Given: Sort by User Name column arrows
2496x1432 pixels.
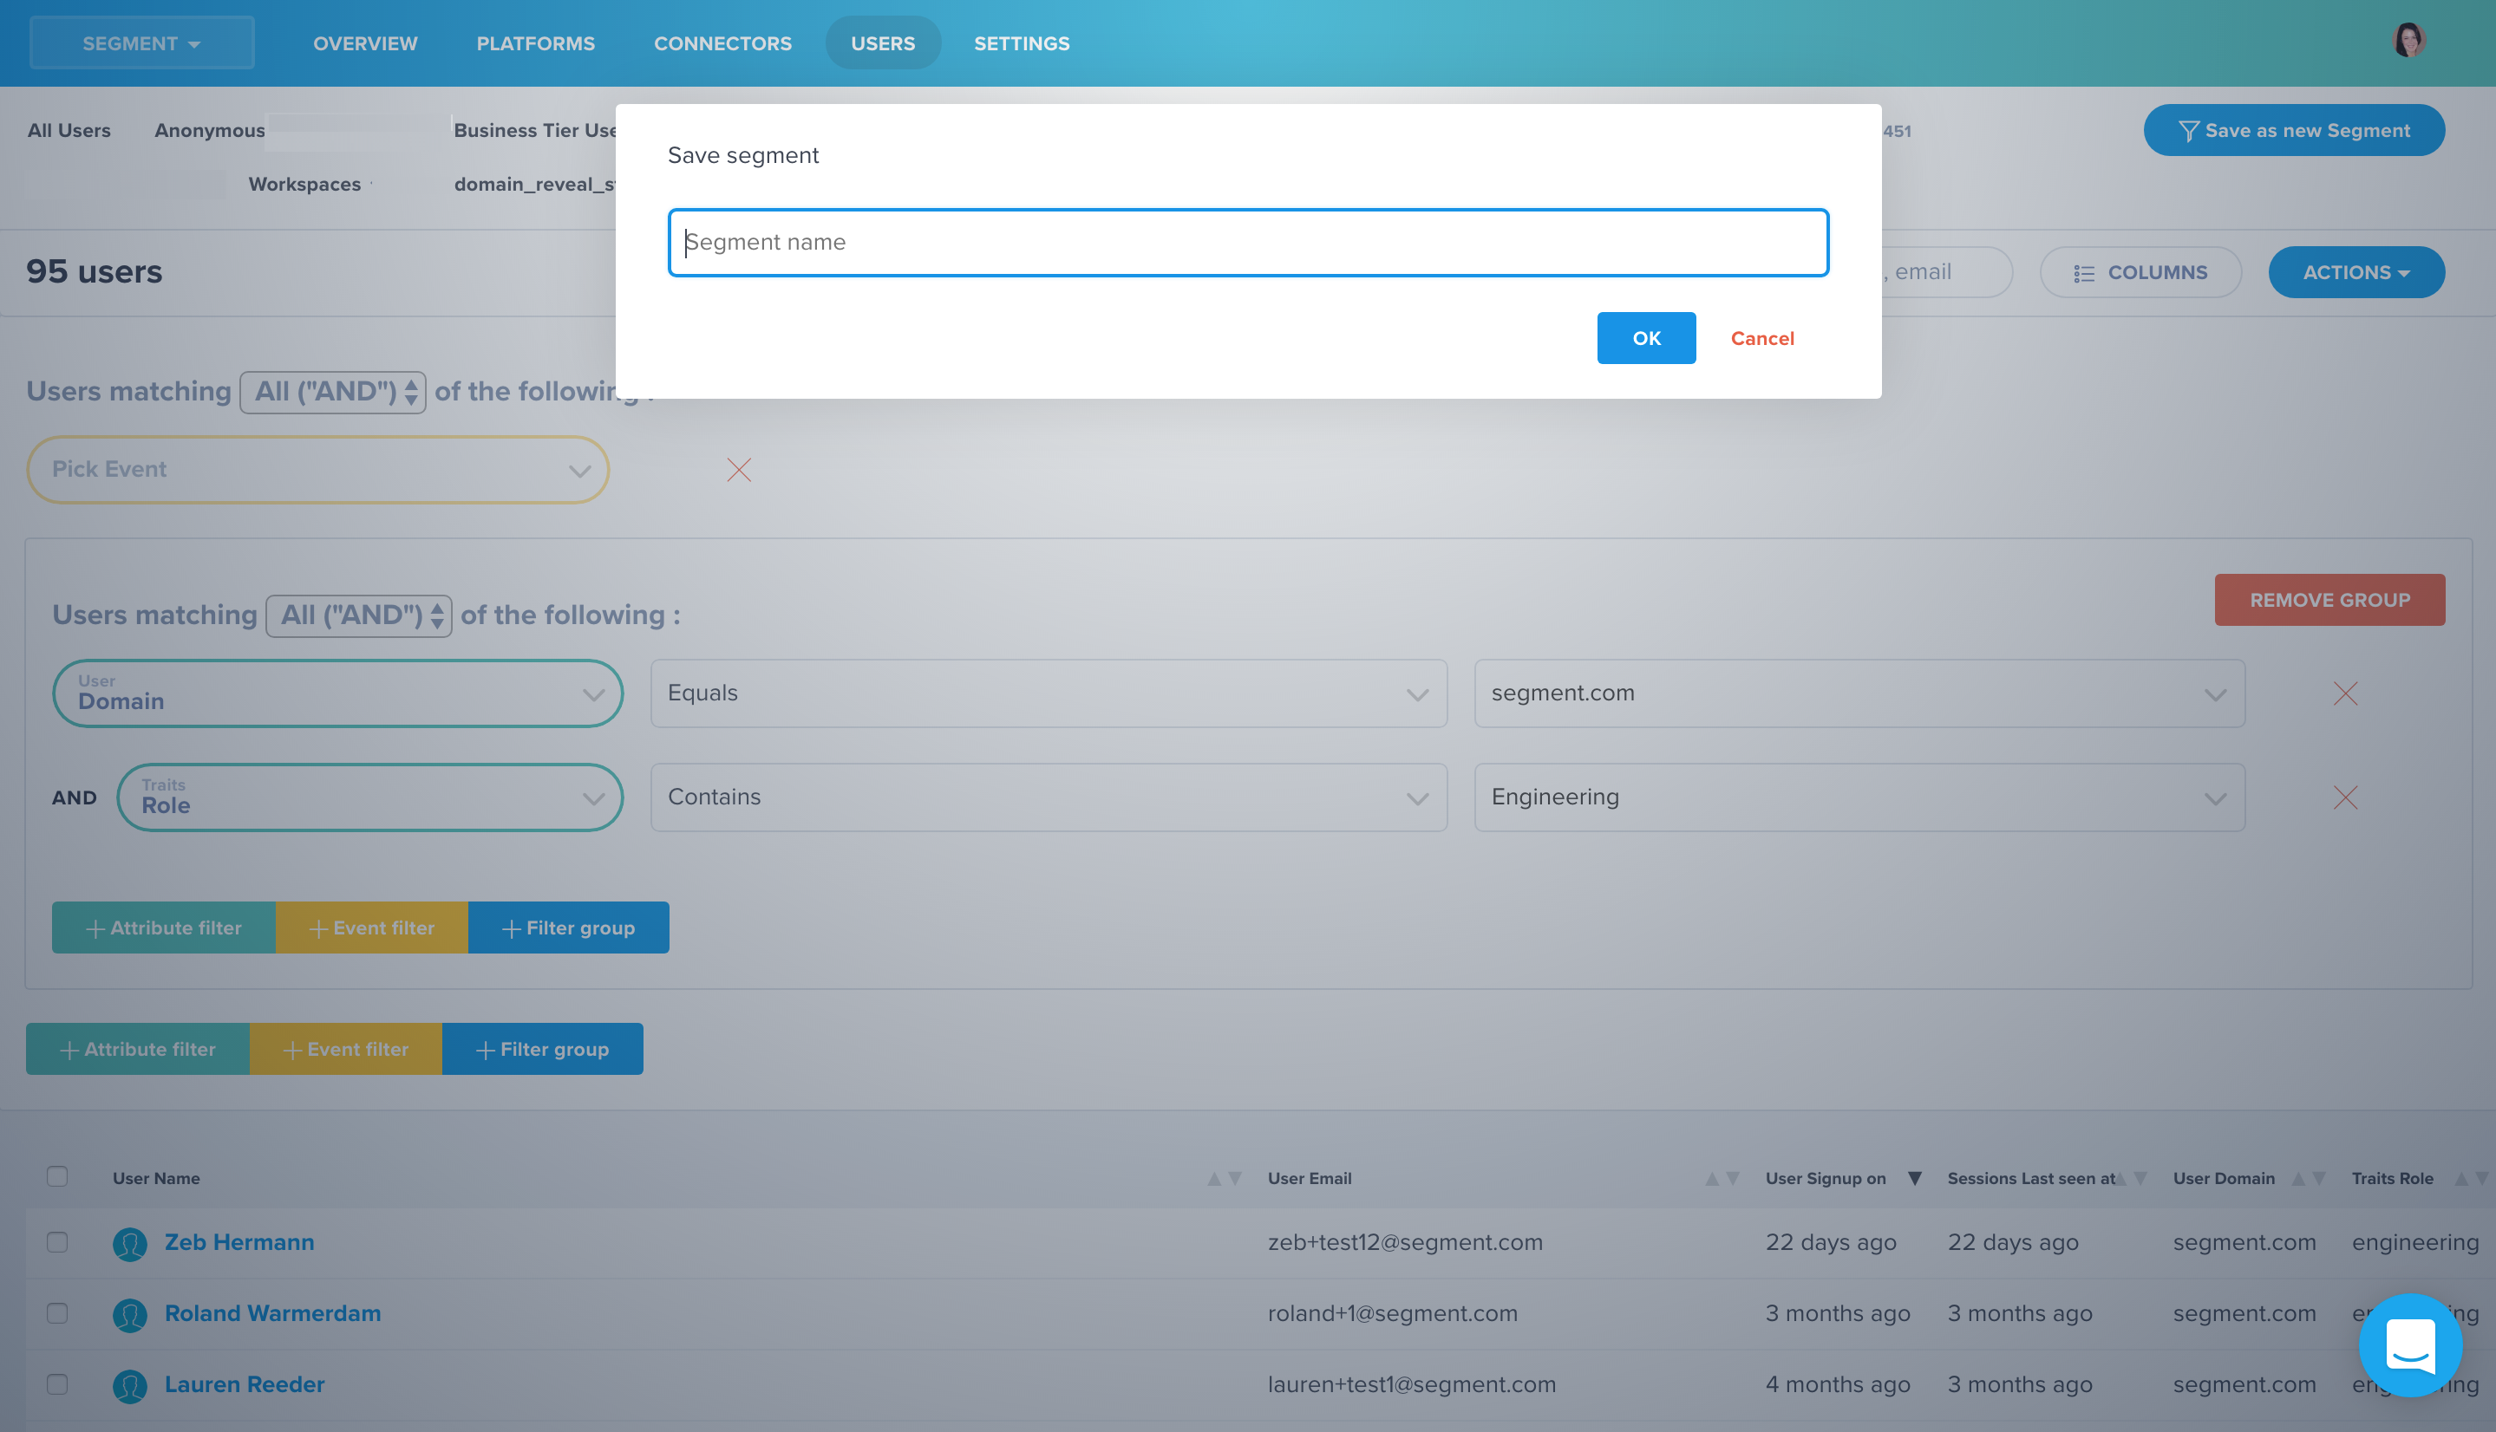Looking at the screenshot, I should coord(1225,1178).
